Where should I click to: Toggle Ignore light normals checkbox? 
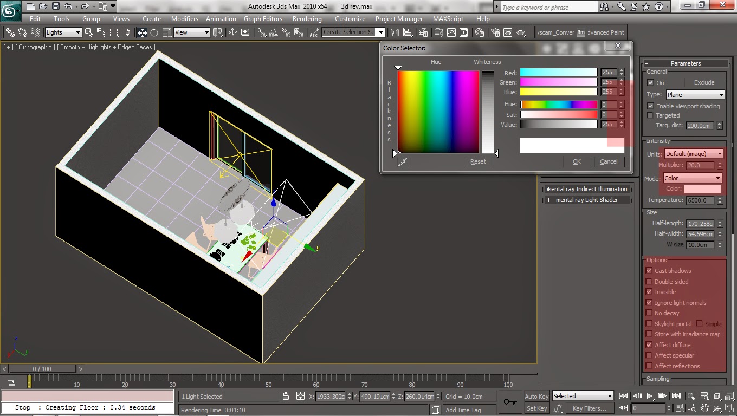(649, 303)
